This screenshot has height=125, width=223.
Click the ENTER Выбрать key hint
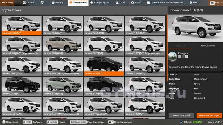[x=32, y=122]
